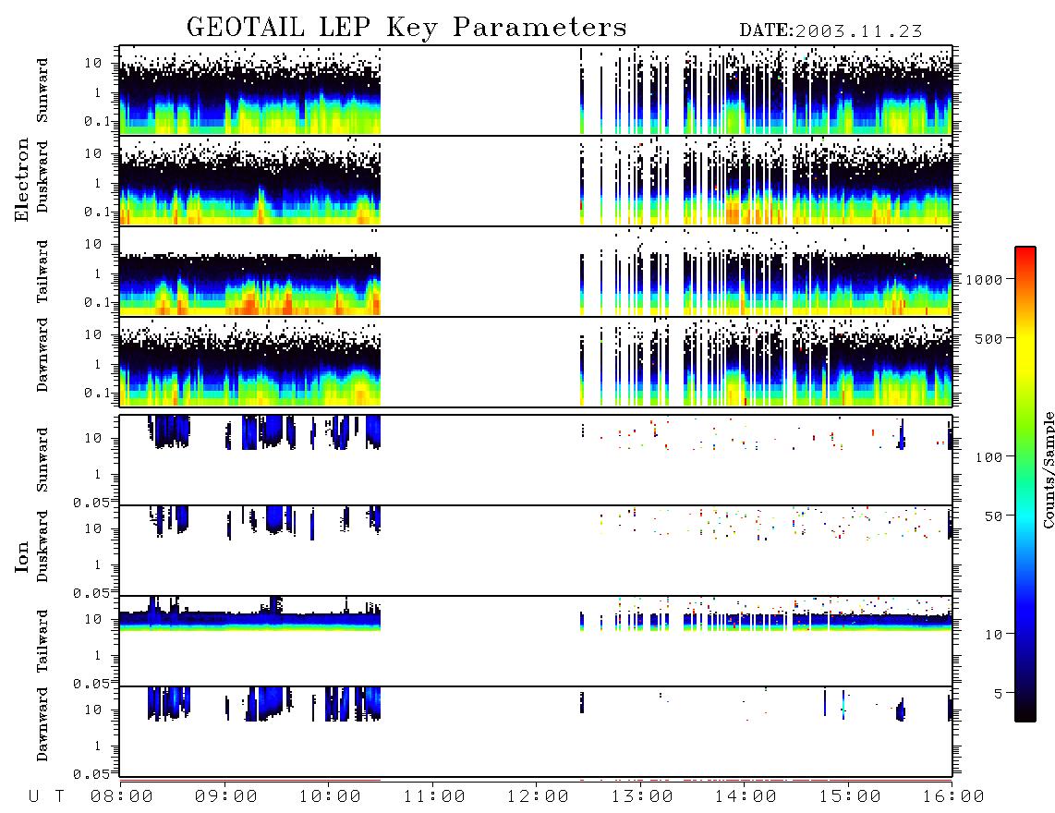Click the 16:00 time tick label
Screen dimensions: 1055x813
953,797
